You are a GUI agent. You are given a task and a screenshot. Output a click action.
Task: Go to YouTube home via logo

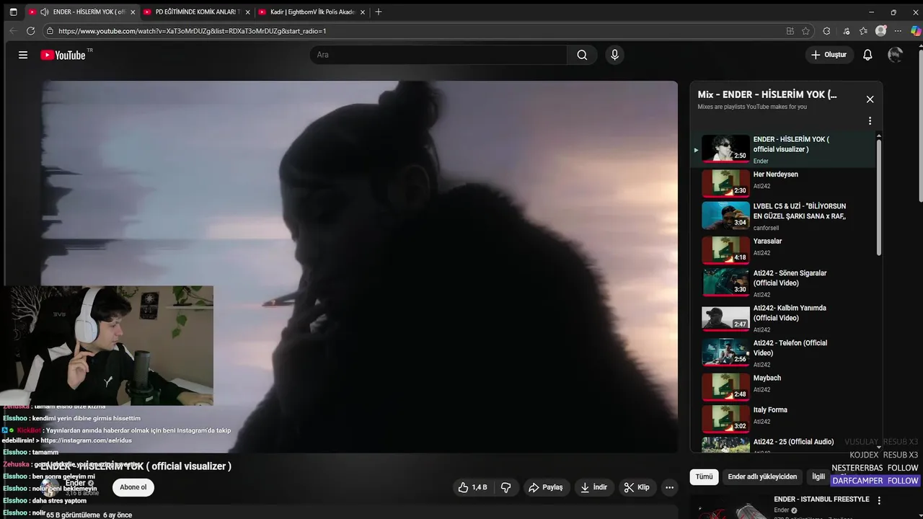63,55
